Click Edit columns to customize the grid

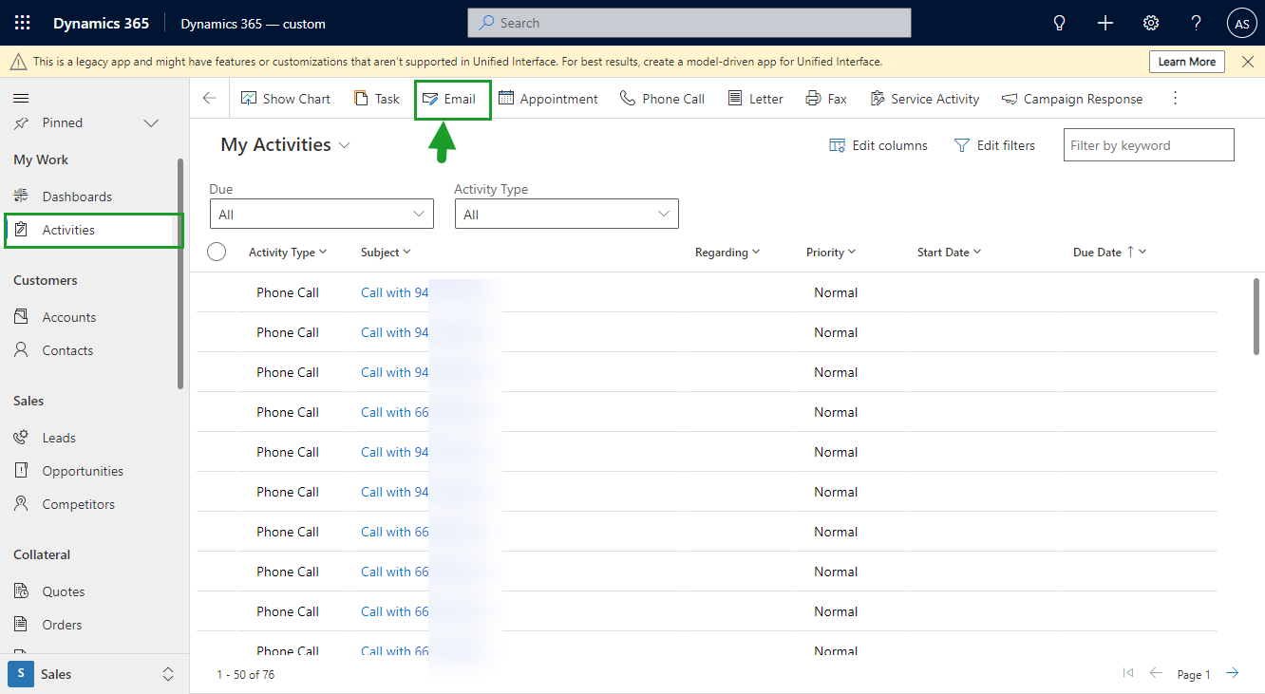878,144
